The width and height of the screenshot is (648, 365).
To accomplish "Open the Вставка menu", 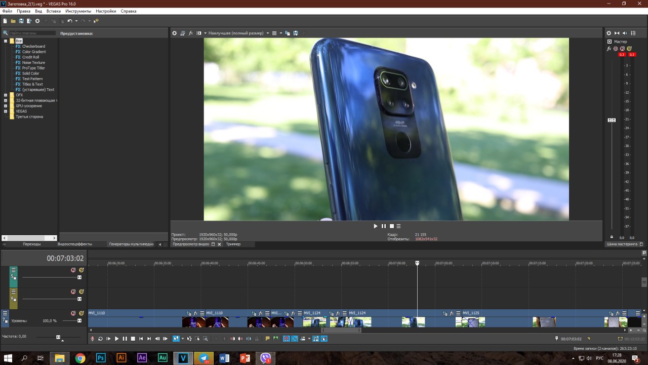I will point(53,11).
